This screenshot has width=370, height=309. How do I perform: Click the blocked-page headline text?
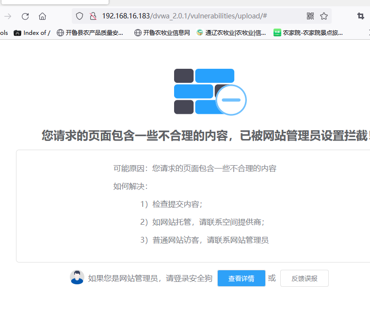tap(206, 136)
